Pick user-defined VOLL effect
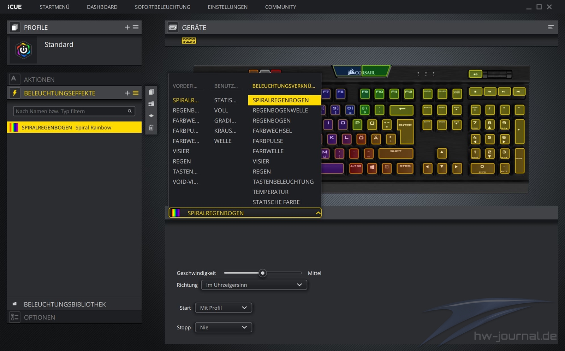Screen dimensions: 565x351 click(221, 110)
